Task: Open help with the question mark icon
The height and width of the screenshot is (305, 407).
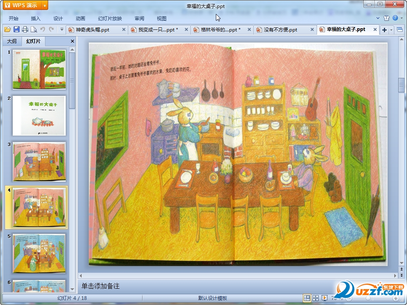Action: [395, 18]
